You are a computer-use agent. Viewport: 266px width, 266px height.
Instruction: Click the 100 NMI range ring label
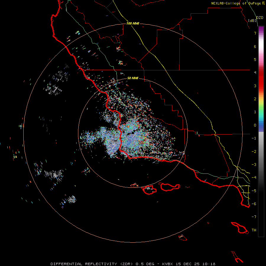pos(133,23)
